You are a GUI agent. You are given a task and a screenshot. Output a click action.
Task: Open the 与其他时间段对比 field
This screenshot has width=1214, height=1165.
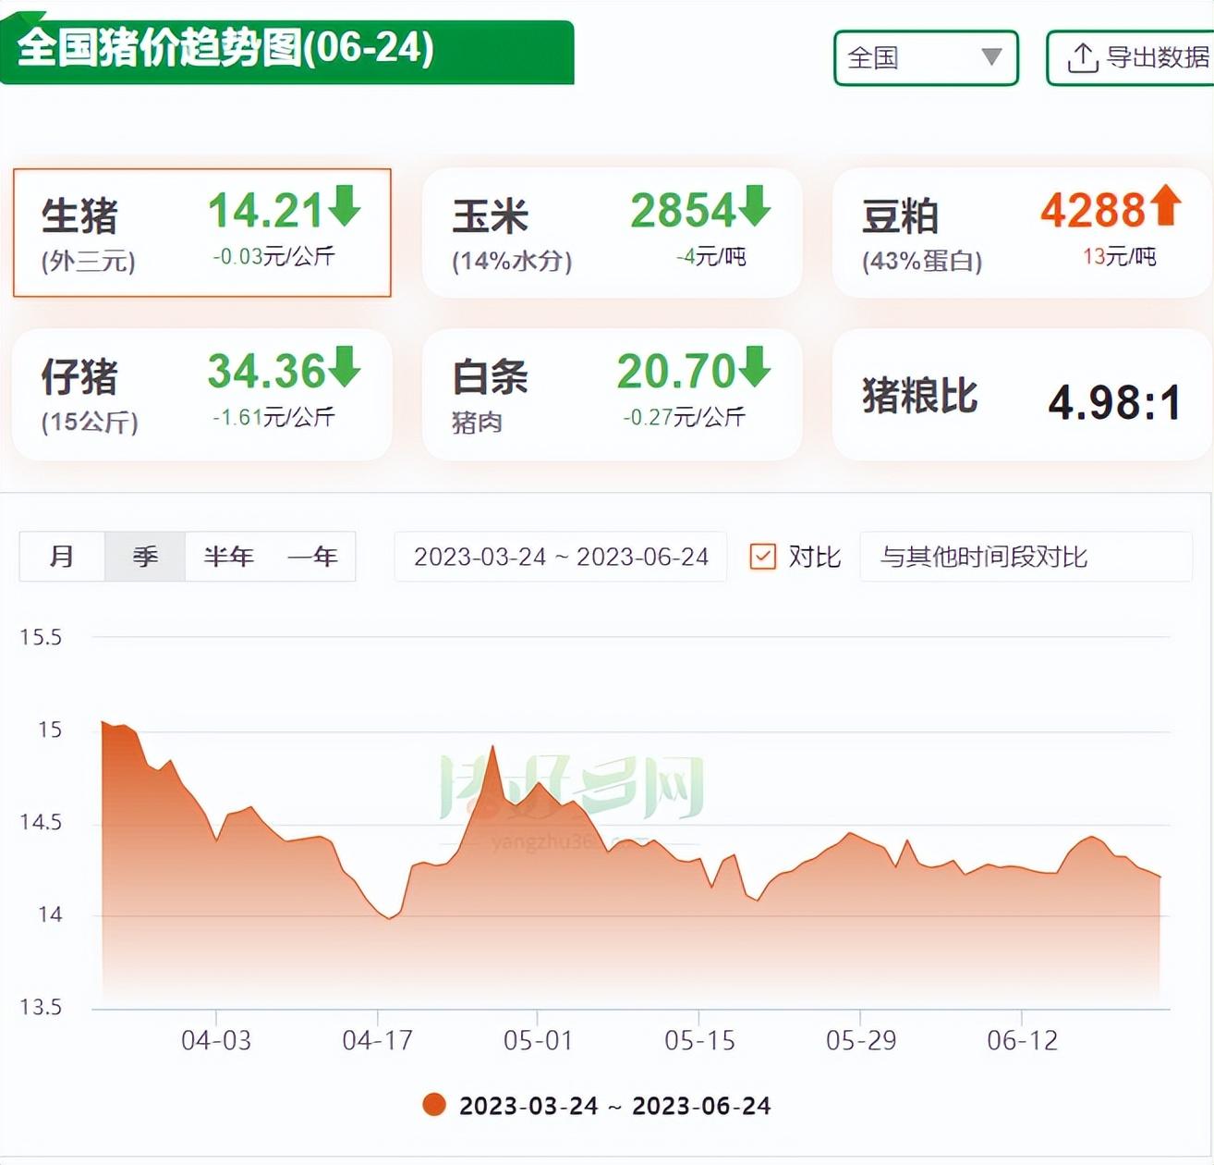[x=1026, y=557]
